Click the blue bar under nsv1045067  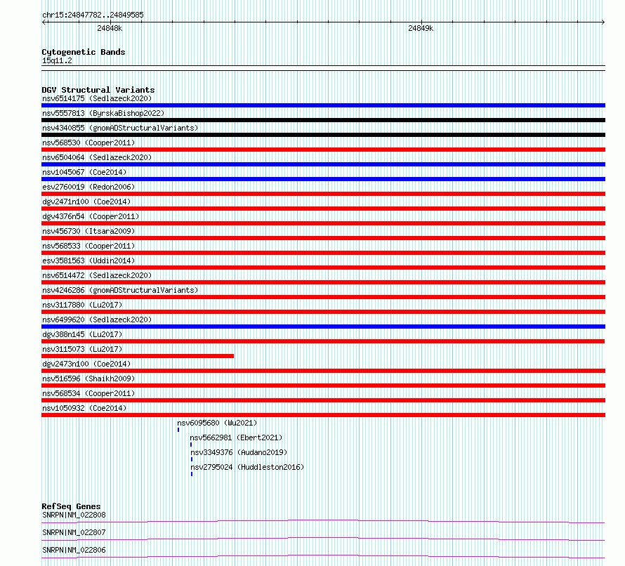click(x=323, y=179)
